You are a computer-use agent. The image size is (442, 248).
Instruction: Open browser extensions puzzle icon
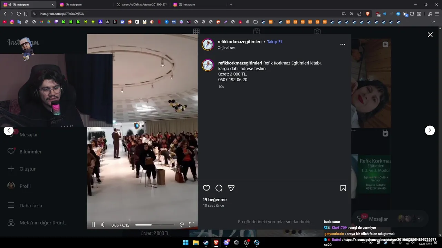pyautogui.click(x=412, y=14)
